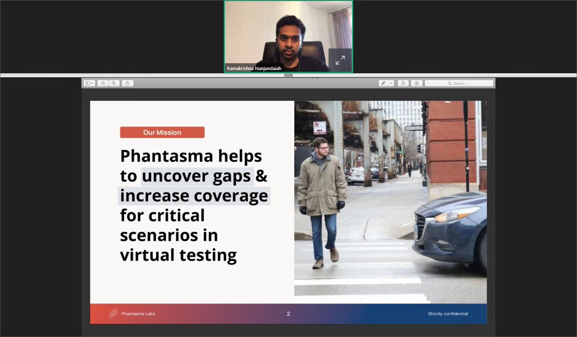Open the Share menu in Preview toolbar
The width and height of the screenshot is (577, 337).
pyautogui.click(x=127, y=83)
